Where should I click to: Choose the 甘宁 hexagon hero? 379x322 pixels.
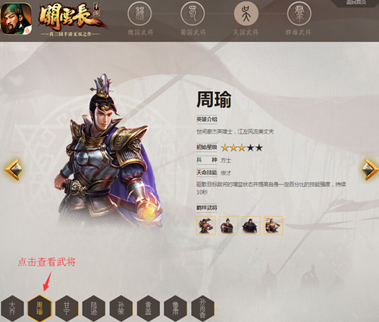[x=67, y=308]
